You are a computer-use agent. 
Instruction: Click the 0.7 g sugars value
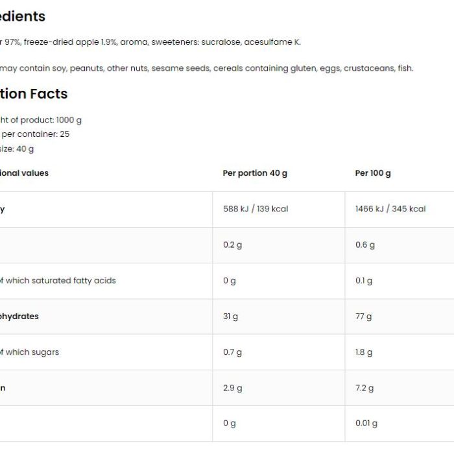click(232, 352)
